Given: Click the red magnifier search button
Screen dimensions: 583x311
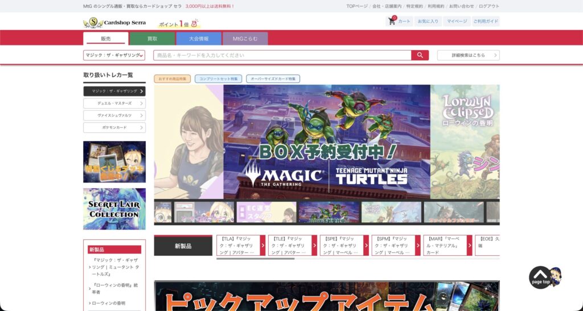Looking at the screenshot, I should tap(420, 55).
